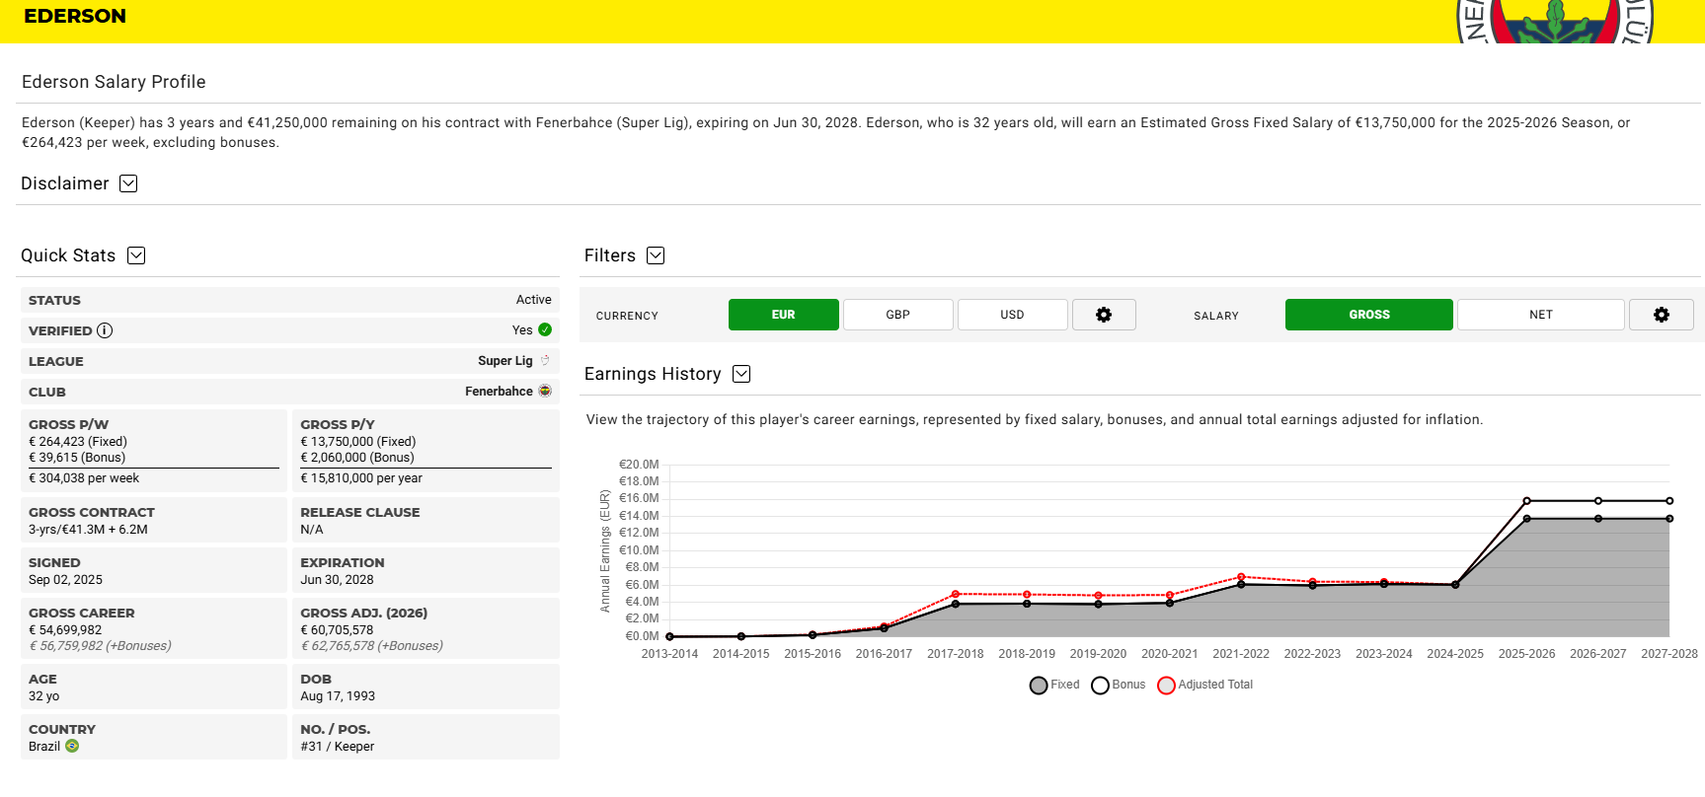Collapse the Earnings History section
Image resolution: width=1705 pixels, height=797 pixels.
click(741, 374)
